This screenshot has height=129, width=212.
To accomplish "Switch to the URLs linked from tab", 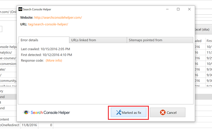I will [x=98, y=40].
